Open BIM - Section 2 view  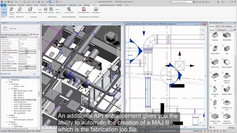click(19, 95)
